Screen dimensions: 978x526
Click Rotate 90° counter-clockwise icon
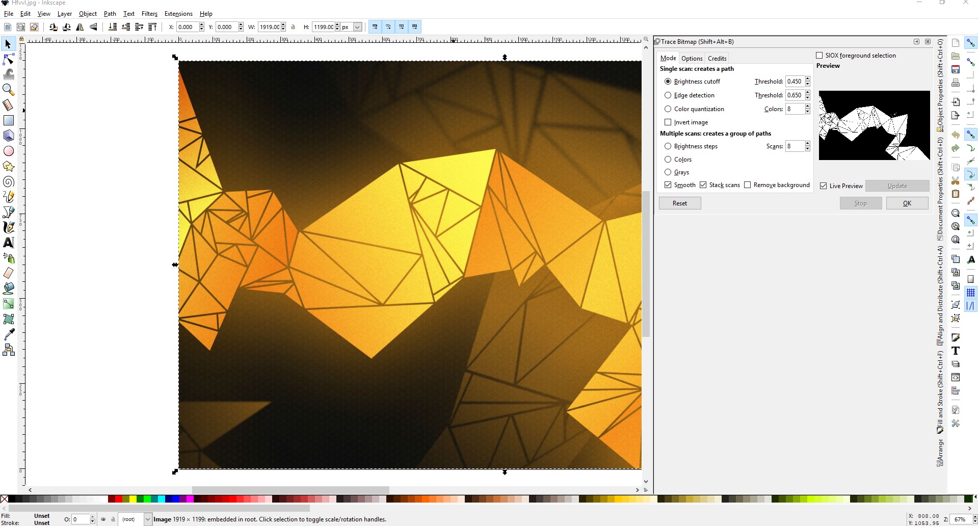[53, 27]
